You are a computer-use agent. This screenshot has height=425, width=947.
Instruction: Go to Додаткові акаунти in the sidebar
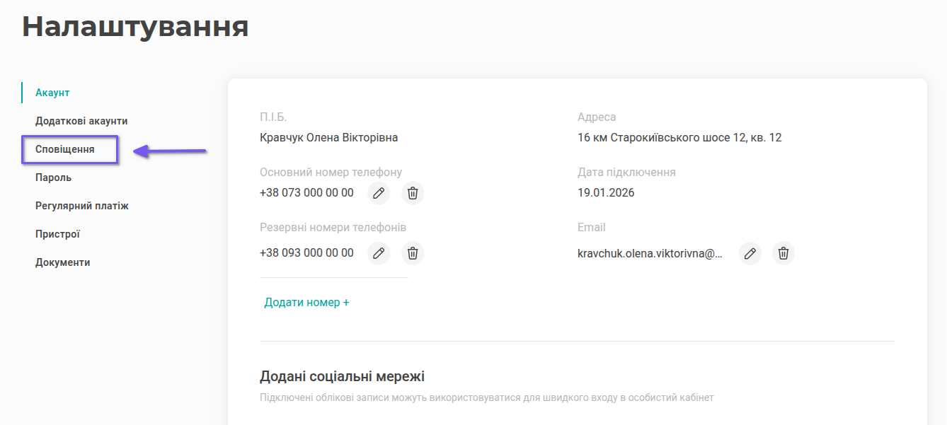coord(81,121)
